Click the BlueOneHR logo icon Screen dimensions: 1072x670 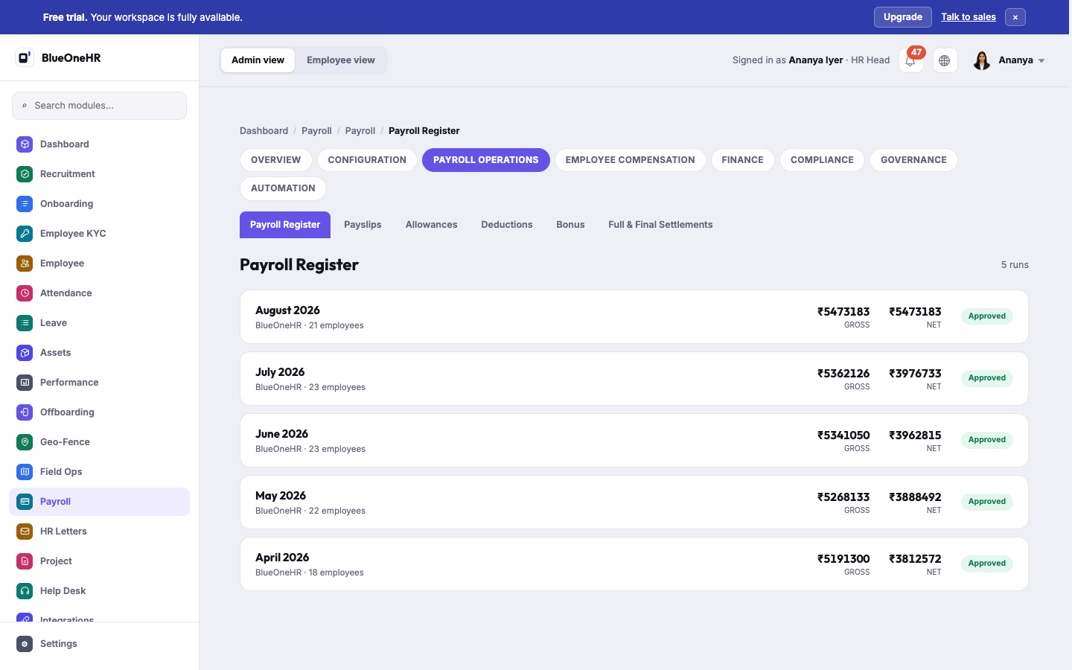pyautogui.click(x=25, y=57)
